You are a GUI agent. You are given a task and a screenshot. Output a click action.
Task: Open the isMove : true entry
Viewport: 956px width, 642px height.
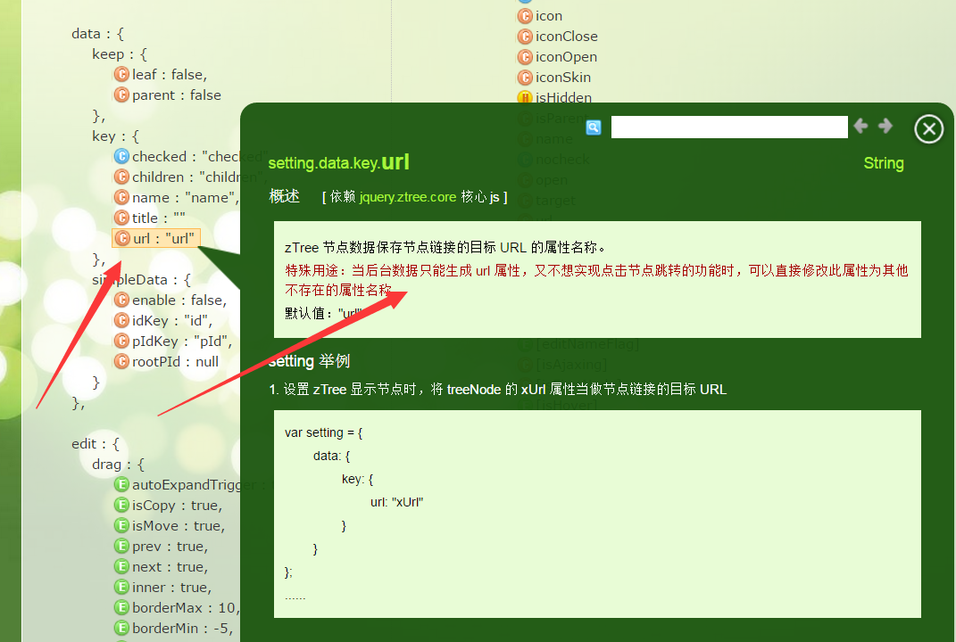170,526
